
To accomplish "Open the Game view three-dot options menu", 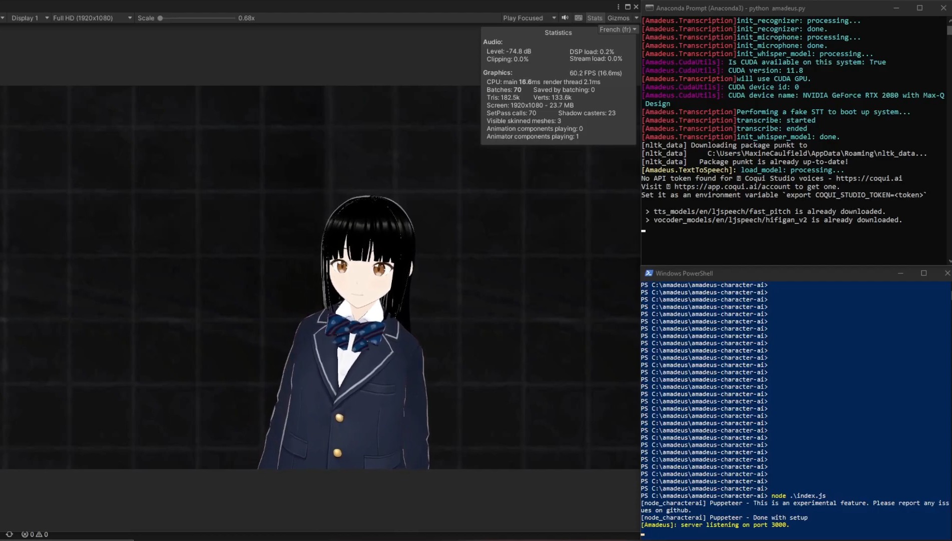I will [x=619, y=7].
